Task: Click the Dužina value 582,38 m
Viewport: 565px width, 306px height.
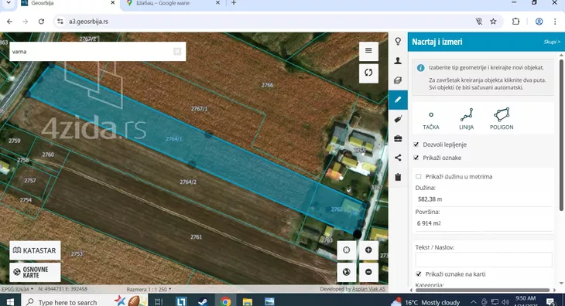Action: [x=430, y=199]
